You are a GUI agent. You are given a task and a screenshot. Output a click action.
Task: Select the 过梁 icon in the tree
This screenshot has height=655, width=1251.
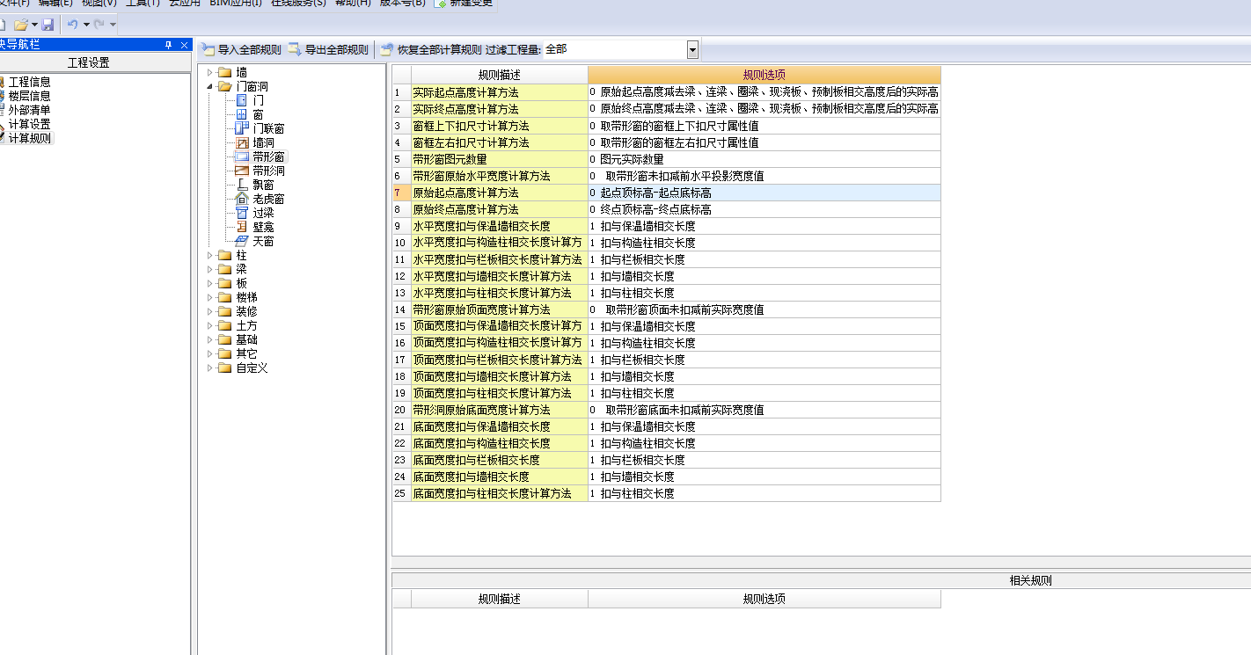242,213
